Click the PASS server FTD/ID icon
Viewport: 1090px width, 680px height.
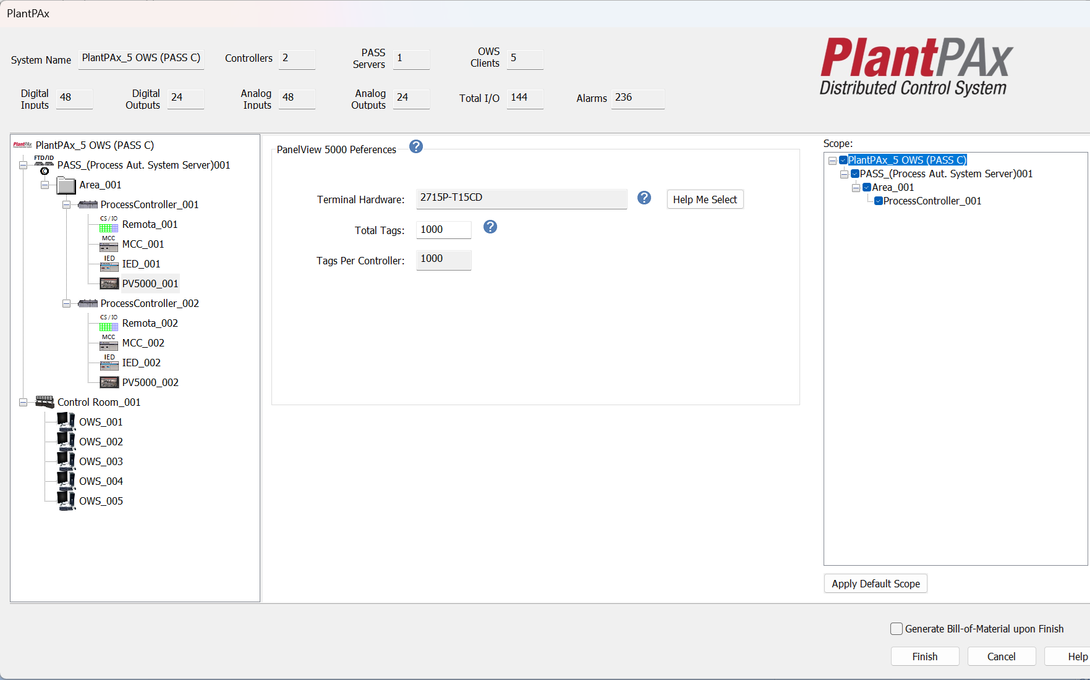point(44,165)
